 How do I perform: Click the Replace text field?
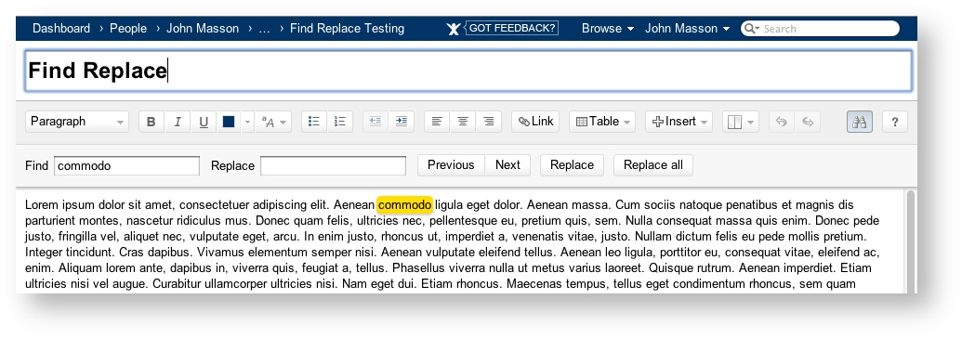coord(333,165)
